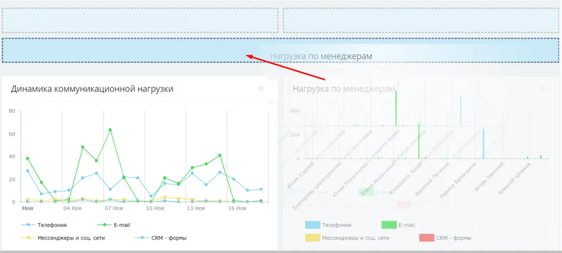The width and height of the screenshot is (562, 253).
Task: Click CRM - формы line marker in line chart legend
Action: click(x=142, y=238)
